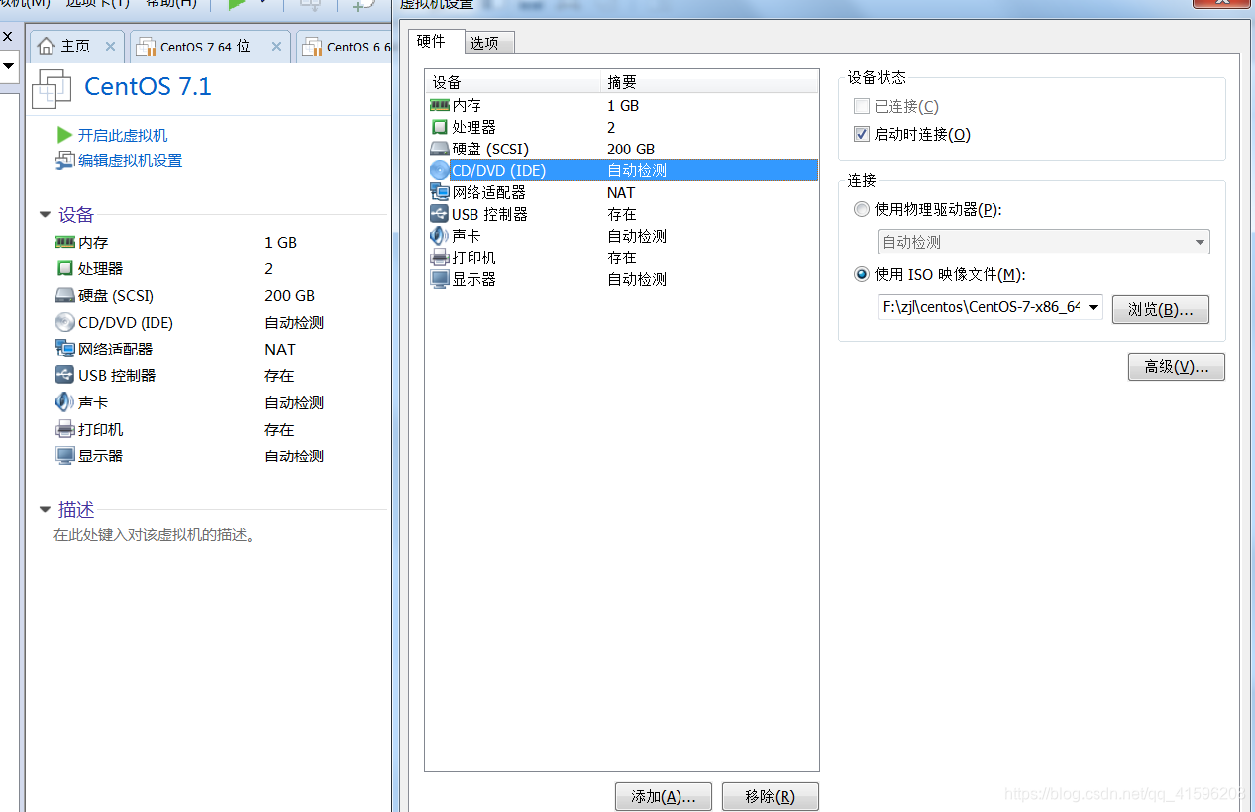Click the 开启此虚拟机 link
1255x812 pixels.
coord(123,135)
